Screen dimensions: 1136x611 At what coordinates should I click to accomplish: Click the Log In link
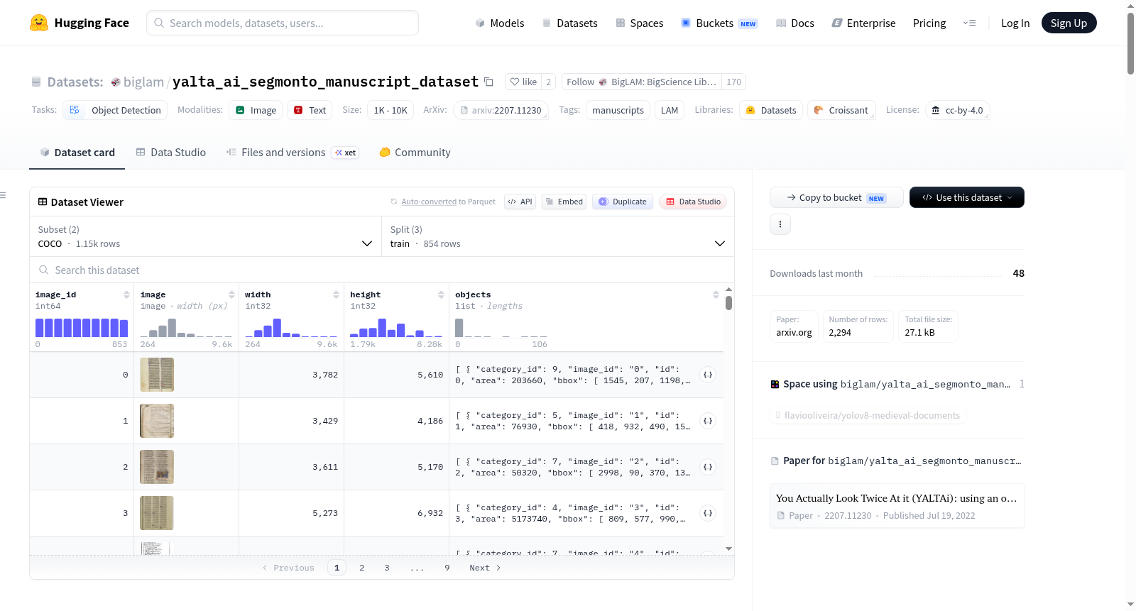pyautogui.click(x=1015, y=23)
